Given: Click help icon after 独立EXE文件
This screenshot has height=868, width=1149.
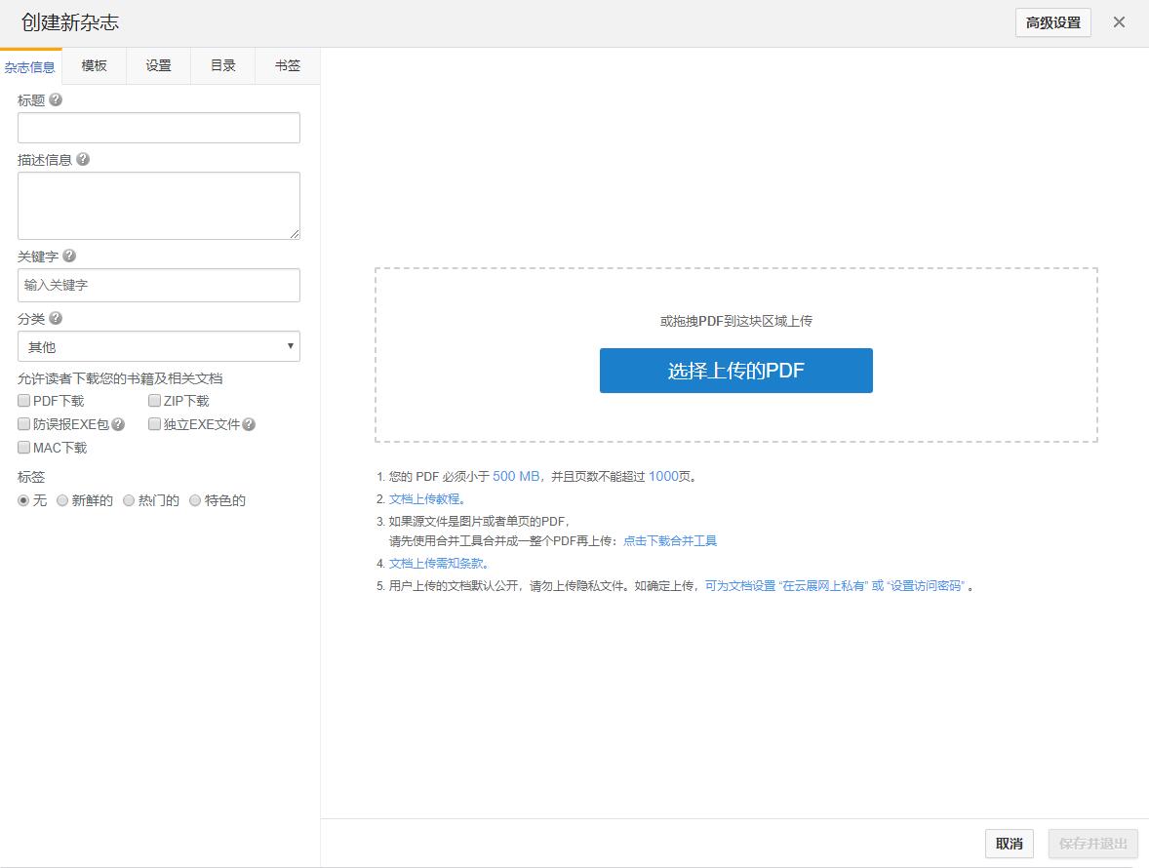Looking at the screenshot, I should (x=249, y=424).
